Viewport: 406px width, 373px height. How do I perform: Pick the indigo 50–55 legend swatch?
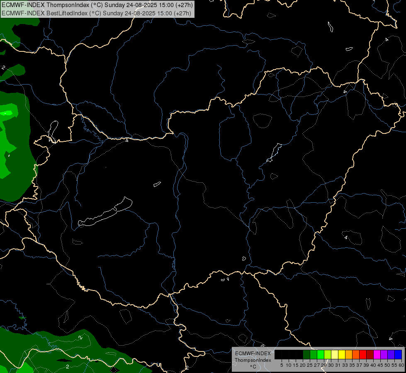coord(391,354)
